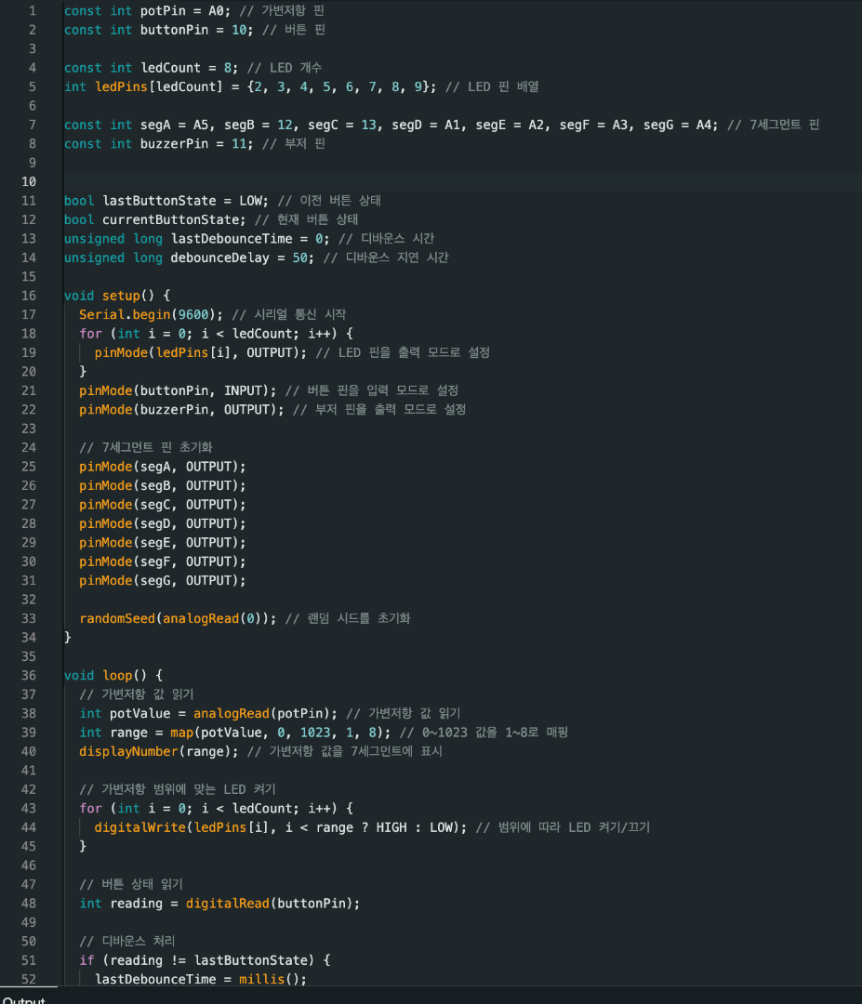The width and height of the screenshot is (862, 1004).
Task: Click the setup function name
Action: pyautogui.click(x=121, y=296)
